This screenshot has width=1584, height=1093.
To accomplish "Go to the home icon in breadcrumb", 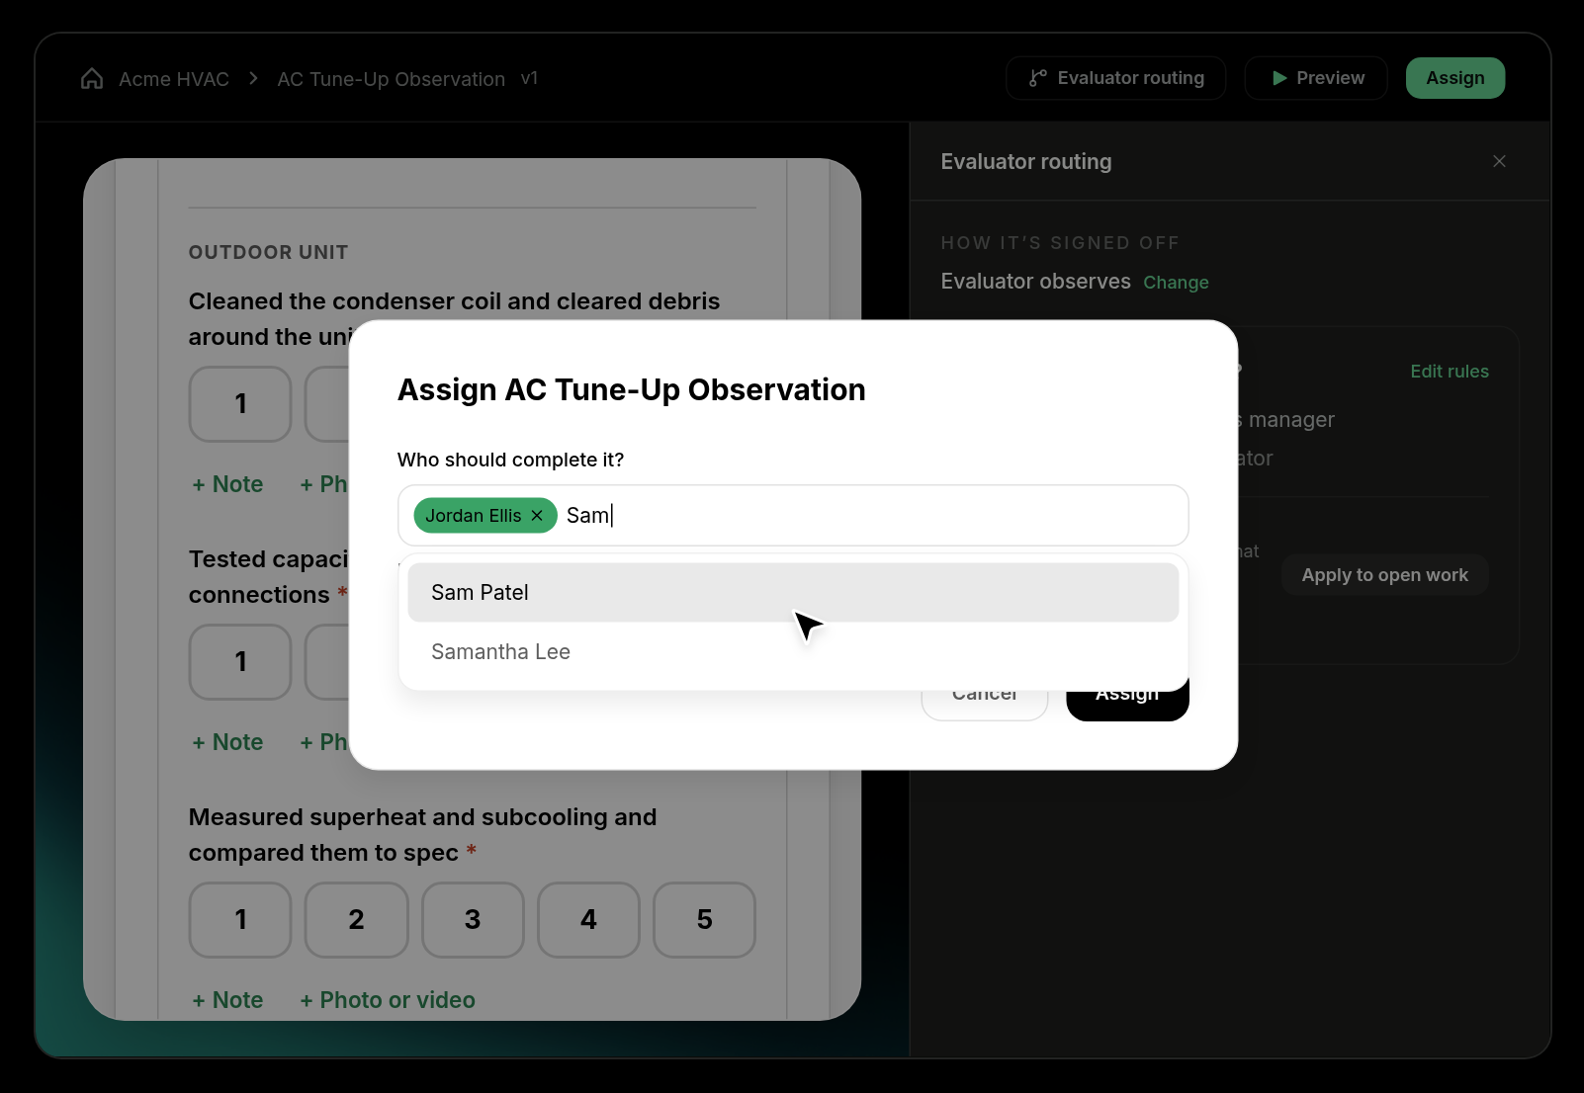I will 92,78.
